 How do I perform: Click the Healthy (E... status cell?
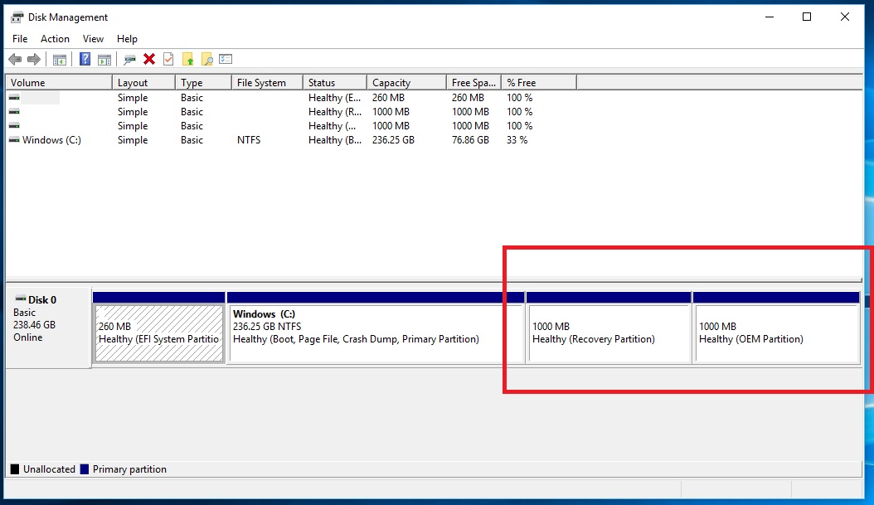(x=335, y=98)
